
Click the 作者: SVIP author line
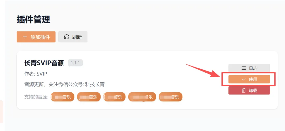36,74
